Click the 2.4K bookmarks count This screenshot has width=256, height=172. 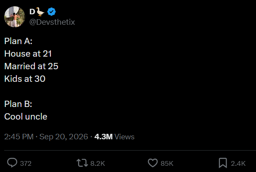(238, 163)
